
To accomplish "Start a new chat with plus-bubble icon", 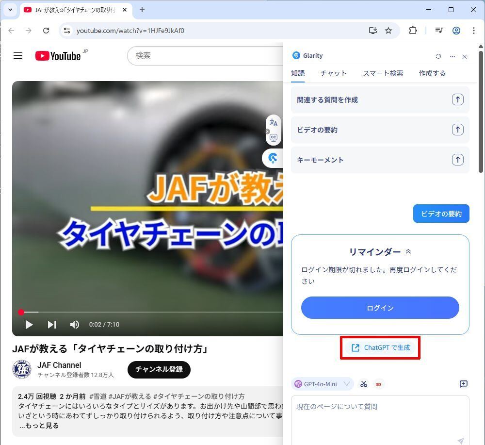I will point(464,384).
